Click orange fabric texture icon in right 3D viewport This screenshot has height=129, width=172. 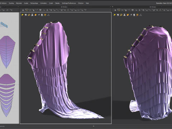(x=128, y=15)
